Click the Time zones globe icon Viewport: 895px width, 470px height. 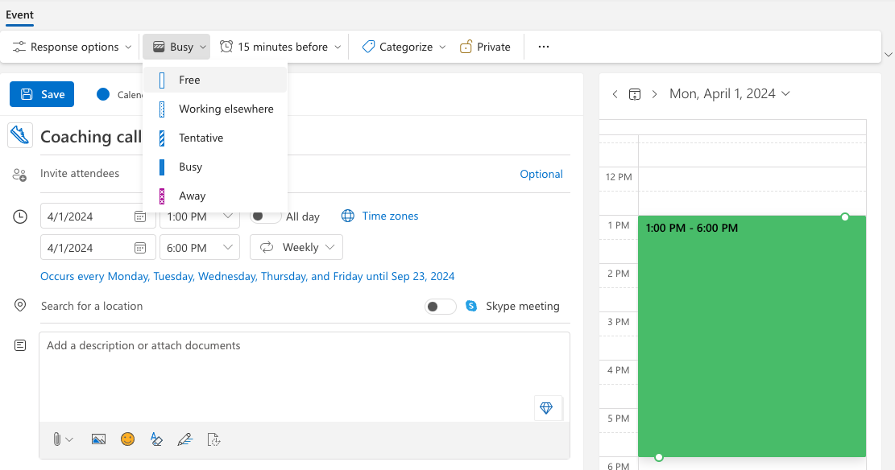point(348,216)
